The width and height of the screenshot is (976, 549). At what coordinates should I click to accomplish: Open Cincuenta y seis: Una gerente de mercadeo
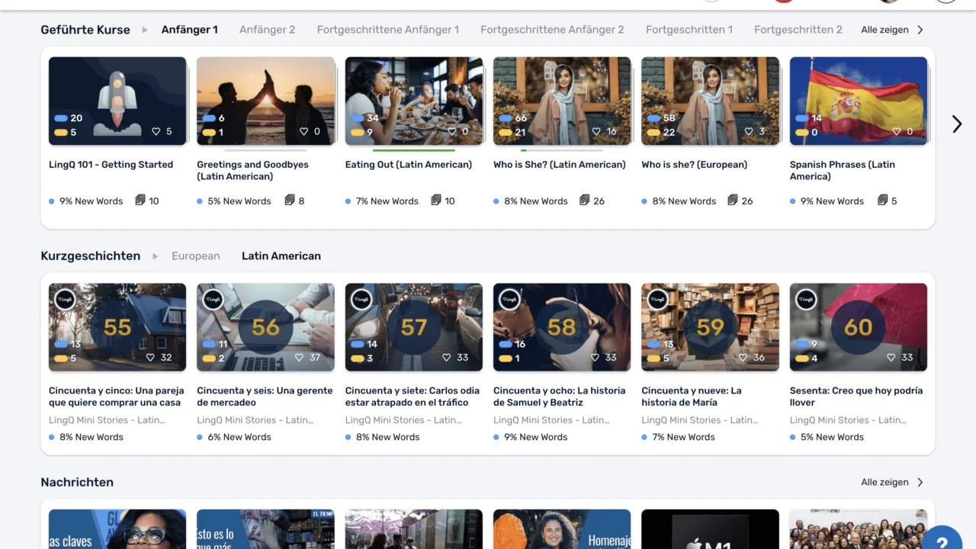(x=265, y=396)
